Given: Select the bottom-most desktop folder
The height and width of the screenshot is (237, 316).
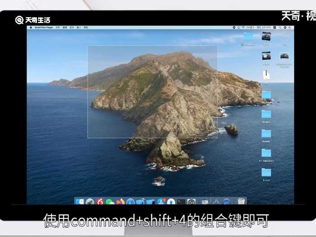Looking at the screenshot, I should (x=266, y=172).
